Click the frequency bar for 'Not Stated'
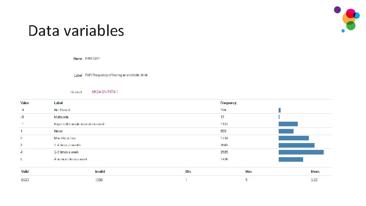This screenshot has width=366, height=206. click(x=279, y=110)
